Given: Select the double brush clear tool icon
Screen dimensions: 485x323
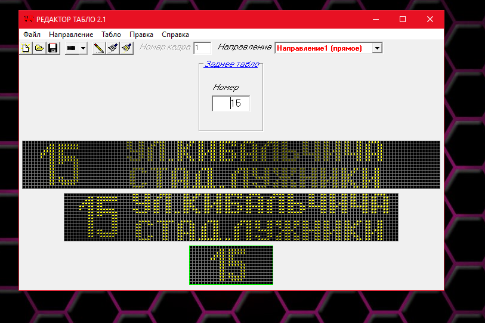Looking at the screenshot, I should tap(126, 48).
